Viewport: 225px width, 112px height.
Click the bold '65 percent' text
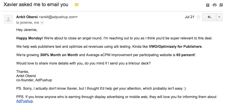coord(185,55)
